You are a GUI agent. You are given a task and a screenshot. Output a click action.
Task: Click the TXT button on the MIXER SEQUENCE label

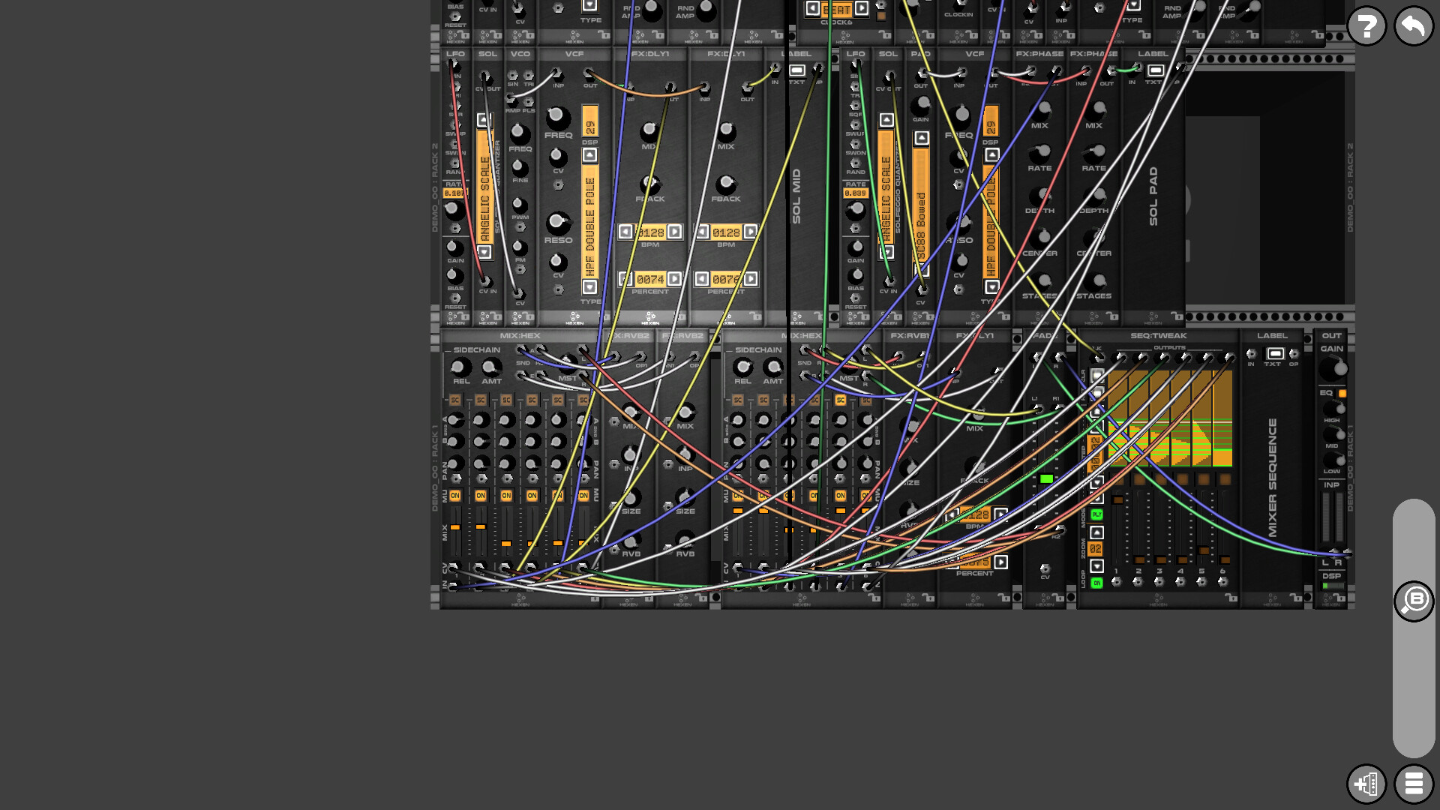coord(1274,354)
